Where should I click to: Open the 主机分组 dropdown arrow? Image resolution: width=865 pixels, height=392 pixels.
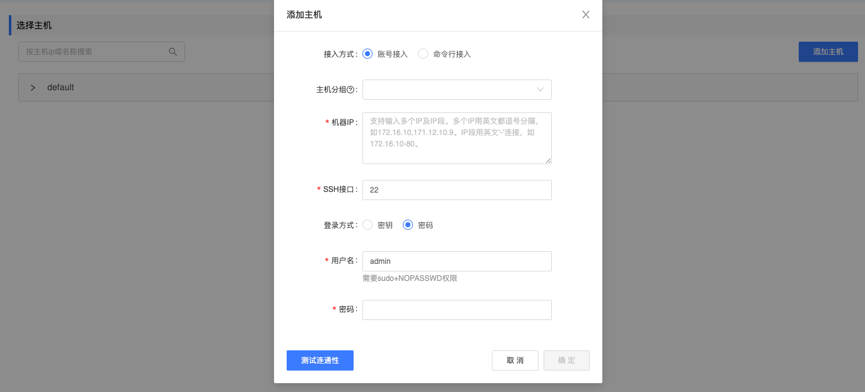tap(540, 90)
